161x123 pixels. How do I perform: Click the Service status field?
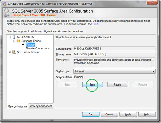coord(114,77)
